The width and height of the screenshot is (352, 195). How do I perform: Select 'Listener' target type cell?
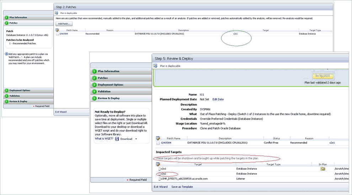[240, 179]
